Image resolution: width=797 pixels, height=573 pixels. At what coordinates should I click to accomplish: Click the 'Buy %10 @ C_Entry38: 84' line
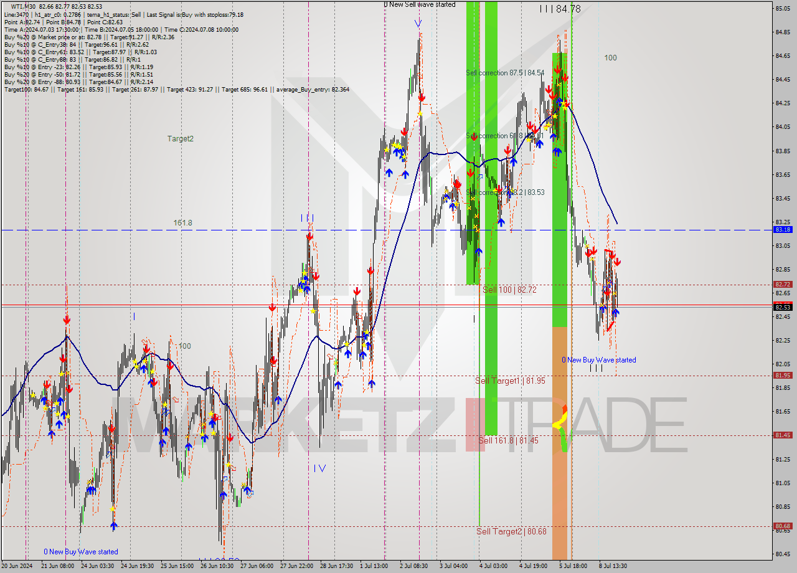tap(76, 45)
